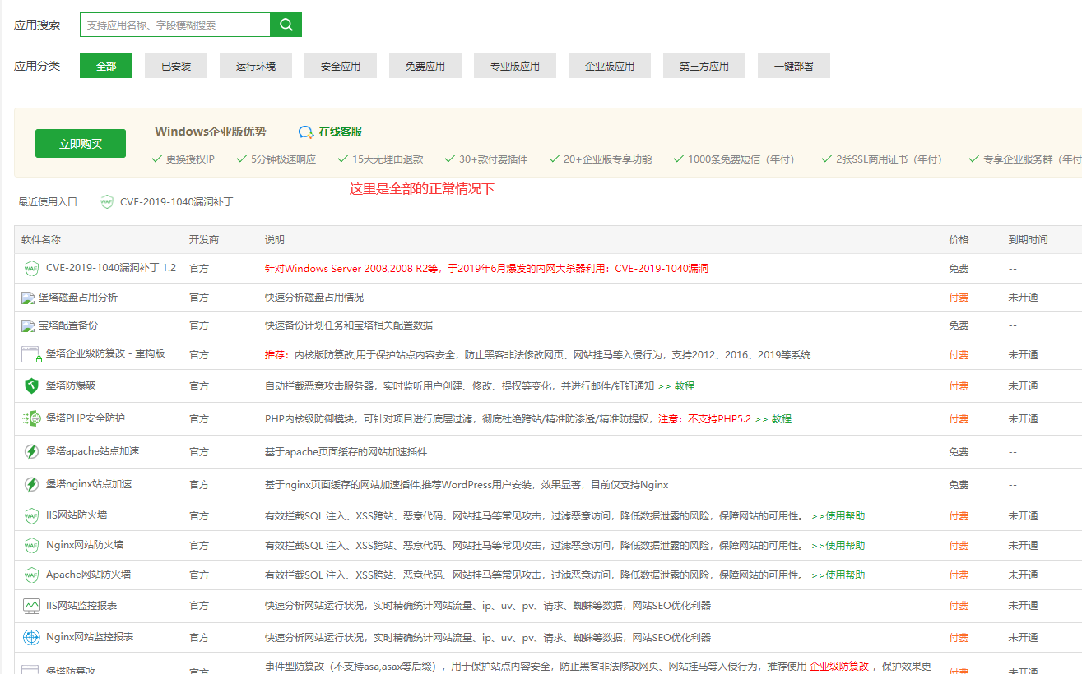Switch to the 已安装 category
The height and width of the screenshot is (674, 1082).
[x=176, y=66]
